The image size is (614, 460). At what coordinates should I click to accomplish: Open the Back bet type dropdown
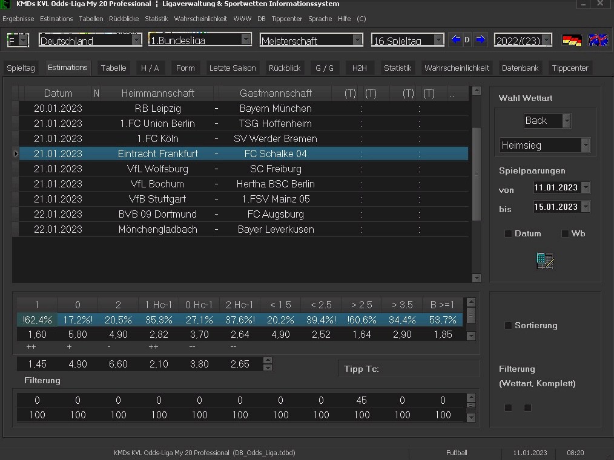(x=566, y=121)
